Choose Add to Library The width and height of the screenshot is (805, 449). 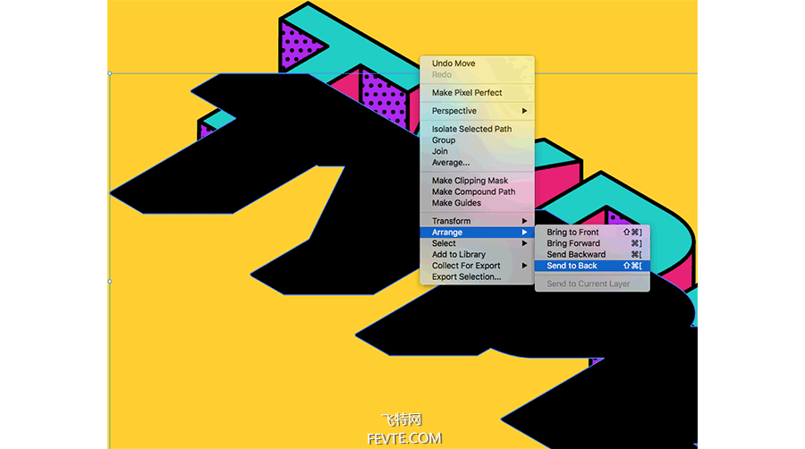click(x=477, y=255)
